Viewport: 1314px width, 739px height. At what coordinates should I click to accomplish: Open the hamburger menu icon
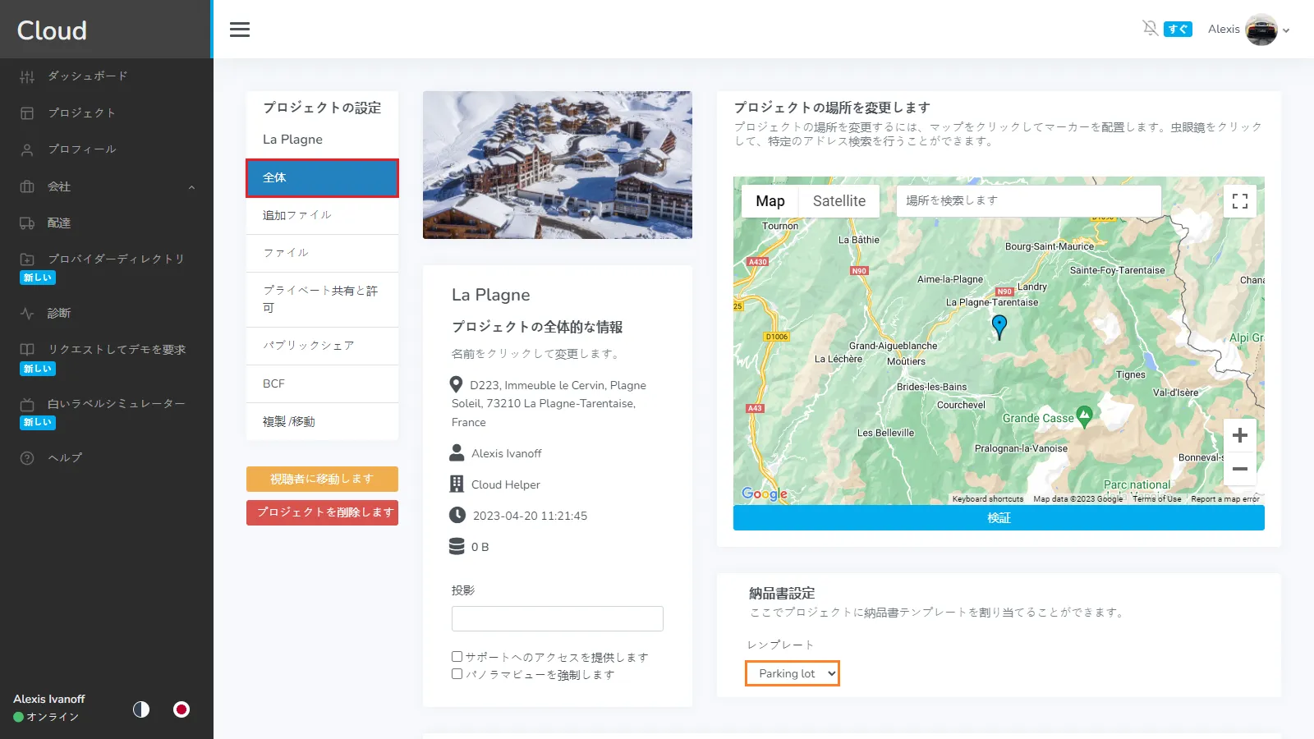click(x=240, y=30)
